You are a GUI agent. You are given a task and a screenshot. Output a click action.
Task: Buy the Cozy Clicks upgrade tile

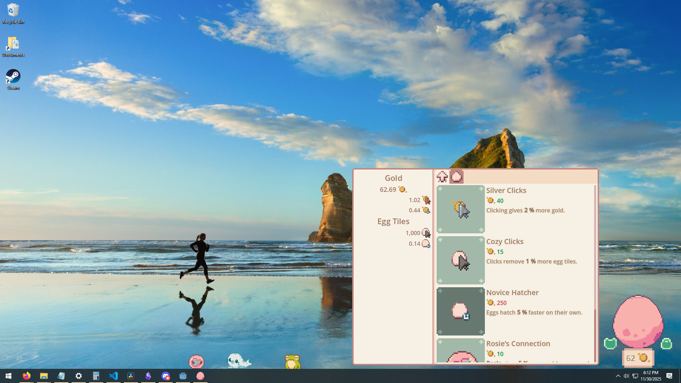click(460, 260)
